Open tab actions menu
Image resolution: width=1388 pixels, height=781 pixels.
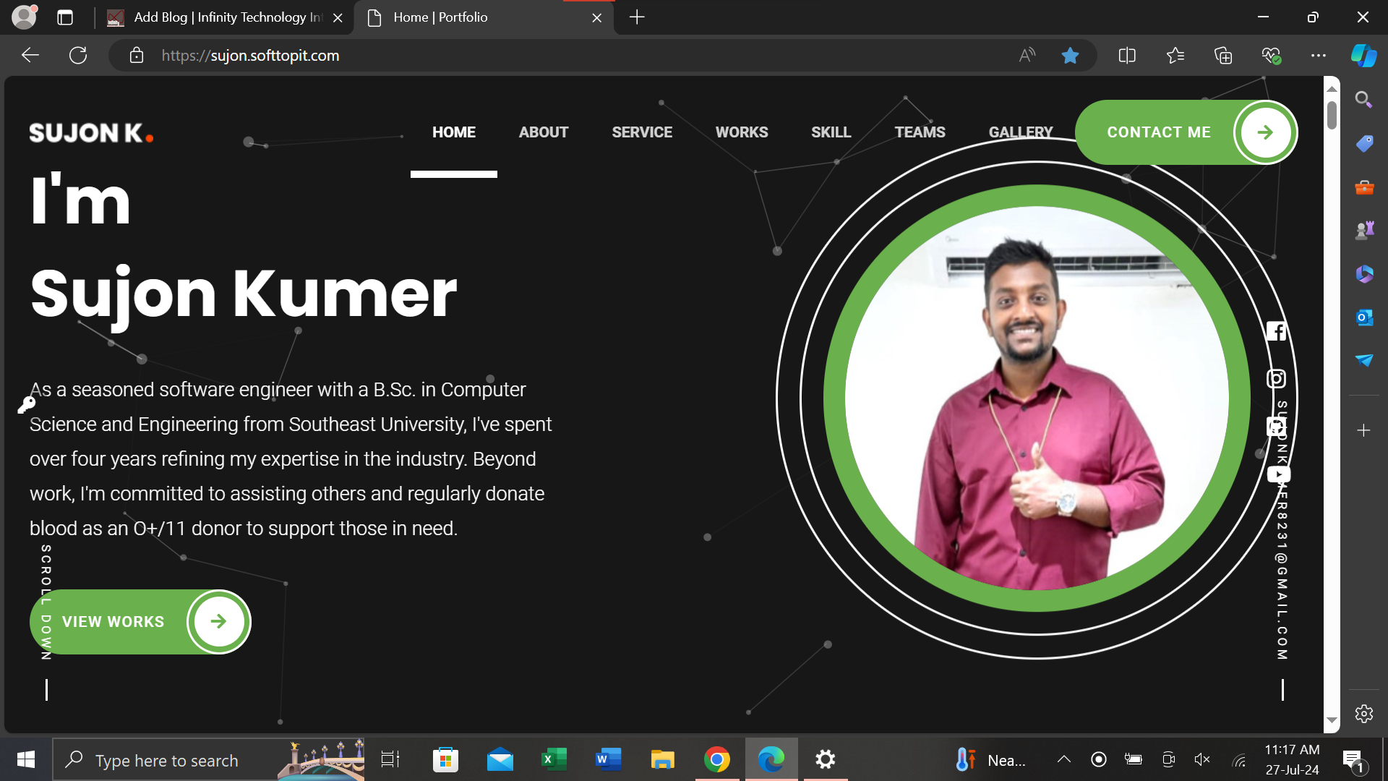[x=65, y=17]
